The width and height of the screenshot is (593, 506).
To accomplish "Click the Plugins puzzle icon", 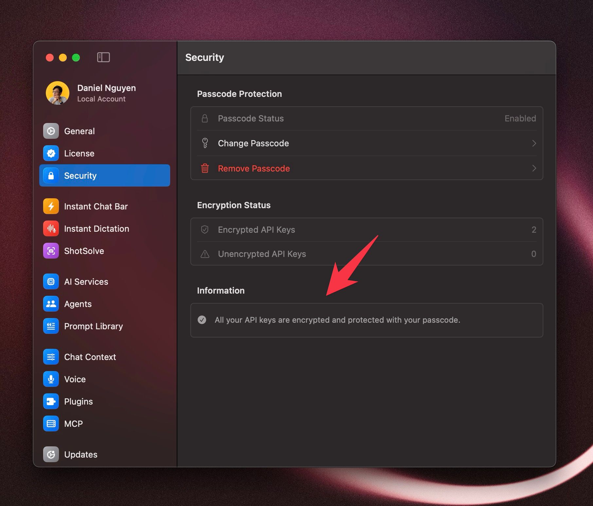I will coord(51,402).
